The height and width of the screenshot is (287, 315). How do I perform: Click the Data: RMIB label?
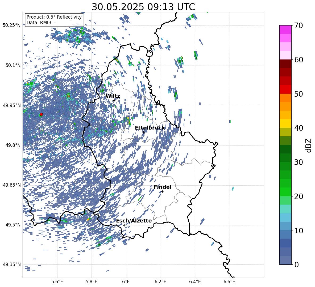[x=39, y=23]
